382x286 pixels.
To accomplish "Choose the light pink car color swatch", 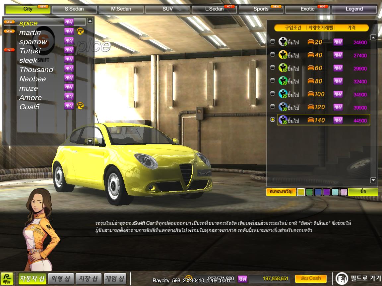I will [344, 192].
